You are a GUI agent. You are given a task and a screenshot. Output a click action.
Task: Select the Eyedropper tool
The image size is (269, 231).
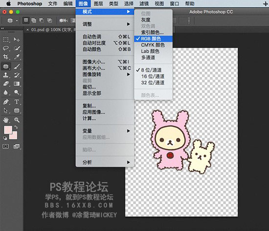point(17,57)
